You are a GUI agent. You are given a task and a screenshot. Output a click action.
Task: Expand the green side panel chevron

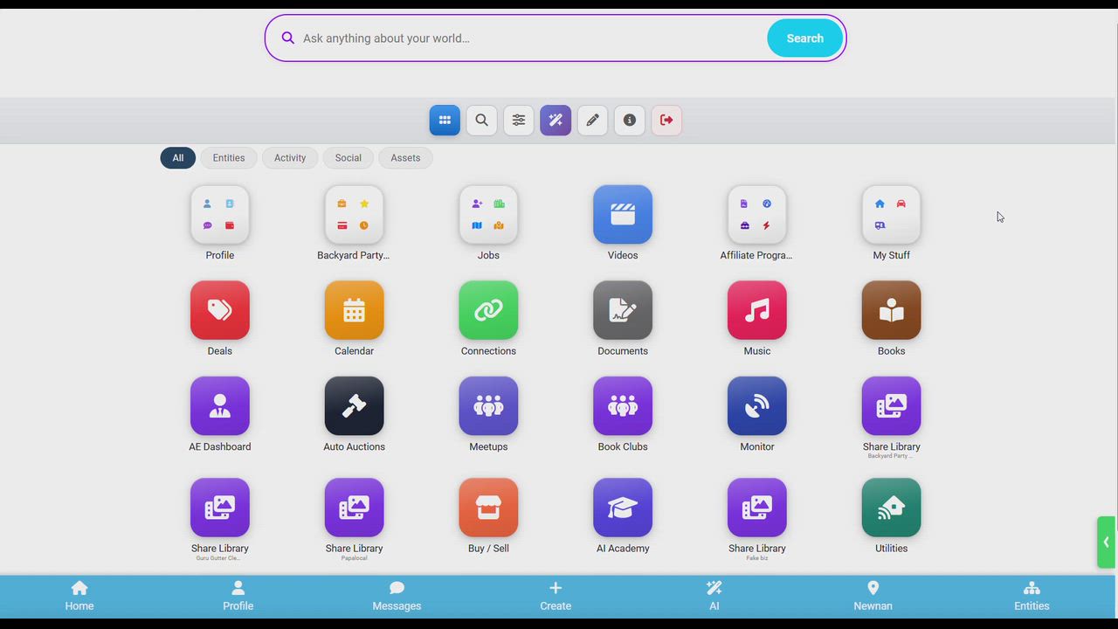click(1106, 543)
